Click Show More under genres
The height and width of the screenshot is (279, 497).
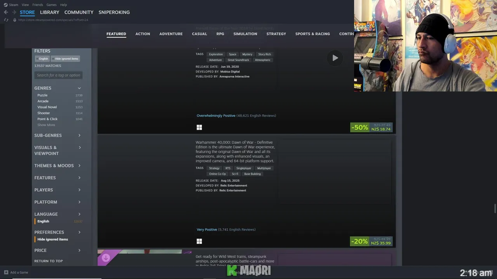pos(46,125)
